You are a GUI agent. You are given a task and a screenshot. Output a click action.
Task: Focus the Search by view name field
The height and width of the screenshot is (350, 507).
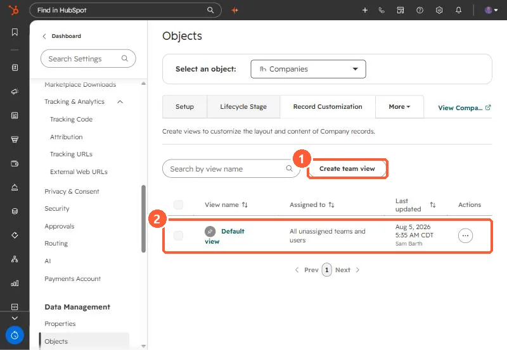pos(231,168)
